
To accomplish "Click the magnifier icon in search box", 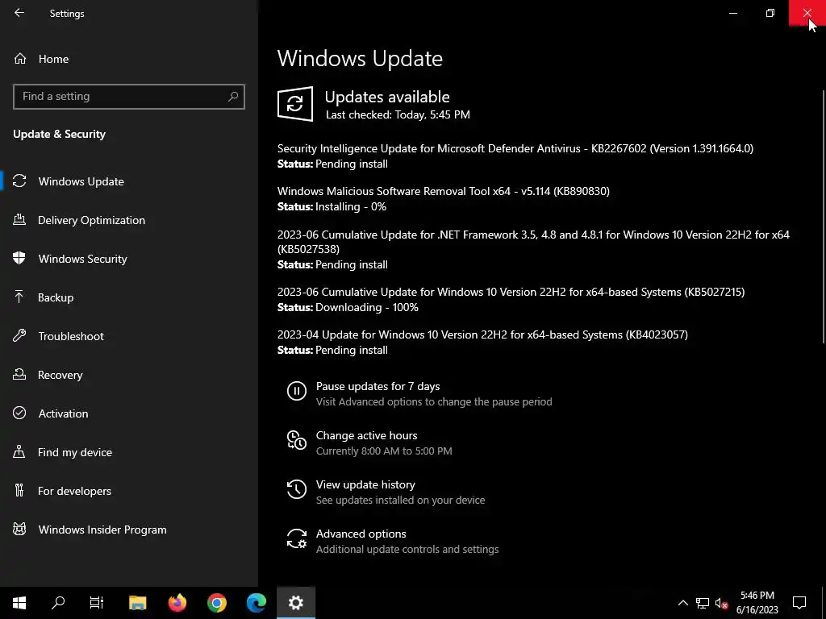I will [x=233, y=97].
